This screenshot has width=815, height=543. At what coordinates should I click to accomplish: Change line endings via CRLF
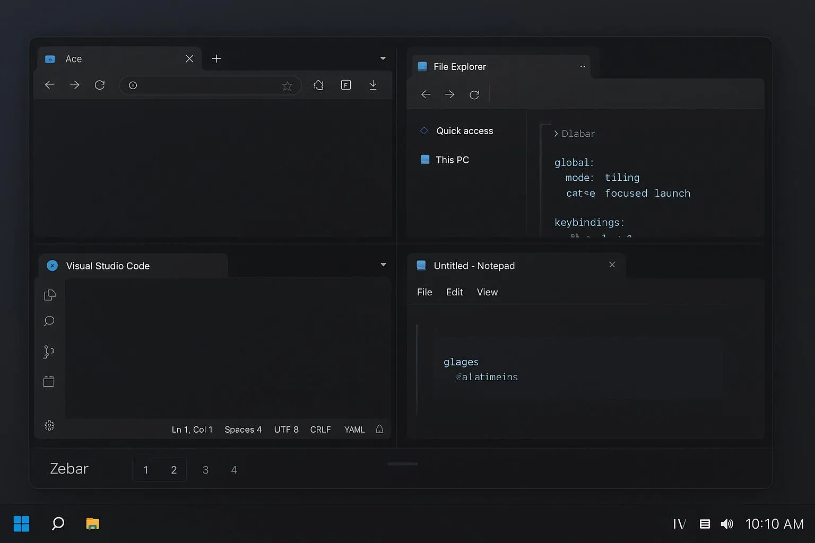(x=320, y=430)
